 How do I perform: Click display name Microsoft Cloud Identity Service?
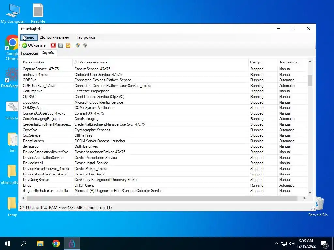click(99, 102)
